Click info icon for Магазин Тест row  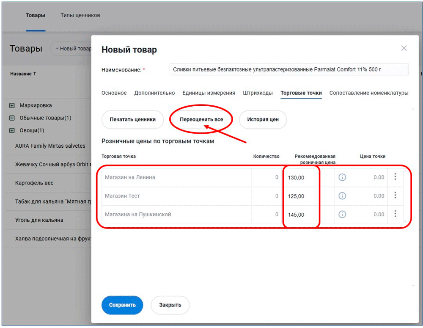(x=342, y=196)
